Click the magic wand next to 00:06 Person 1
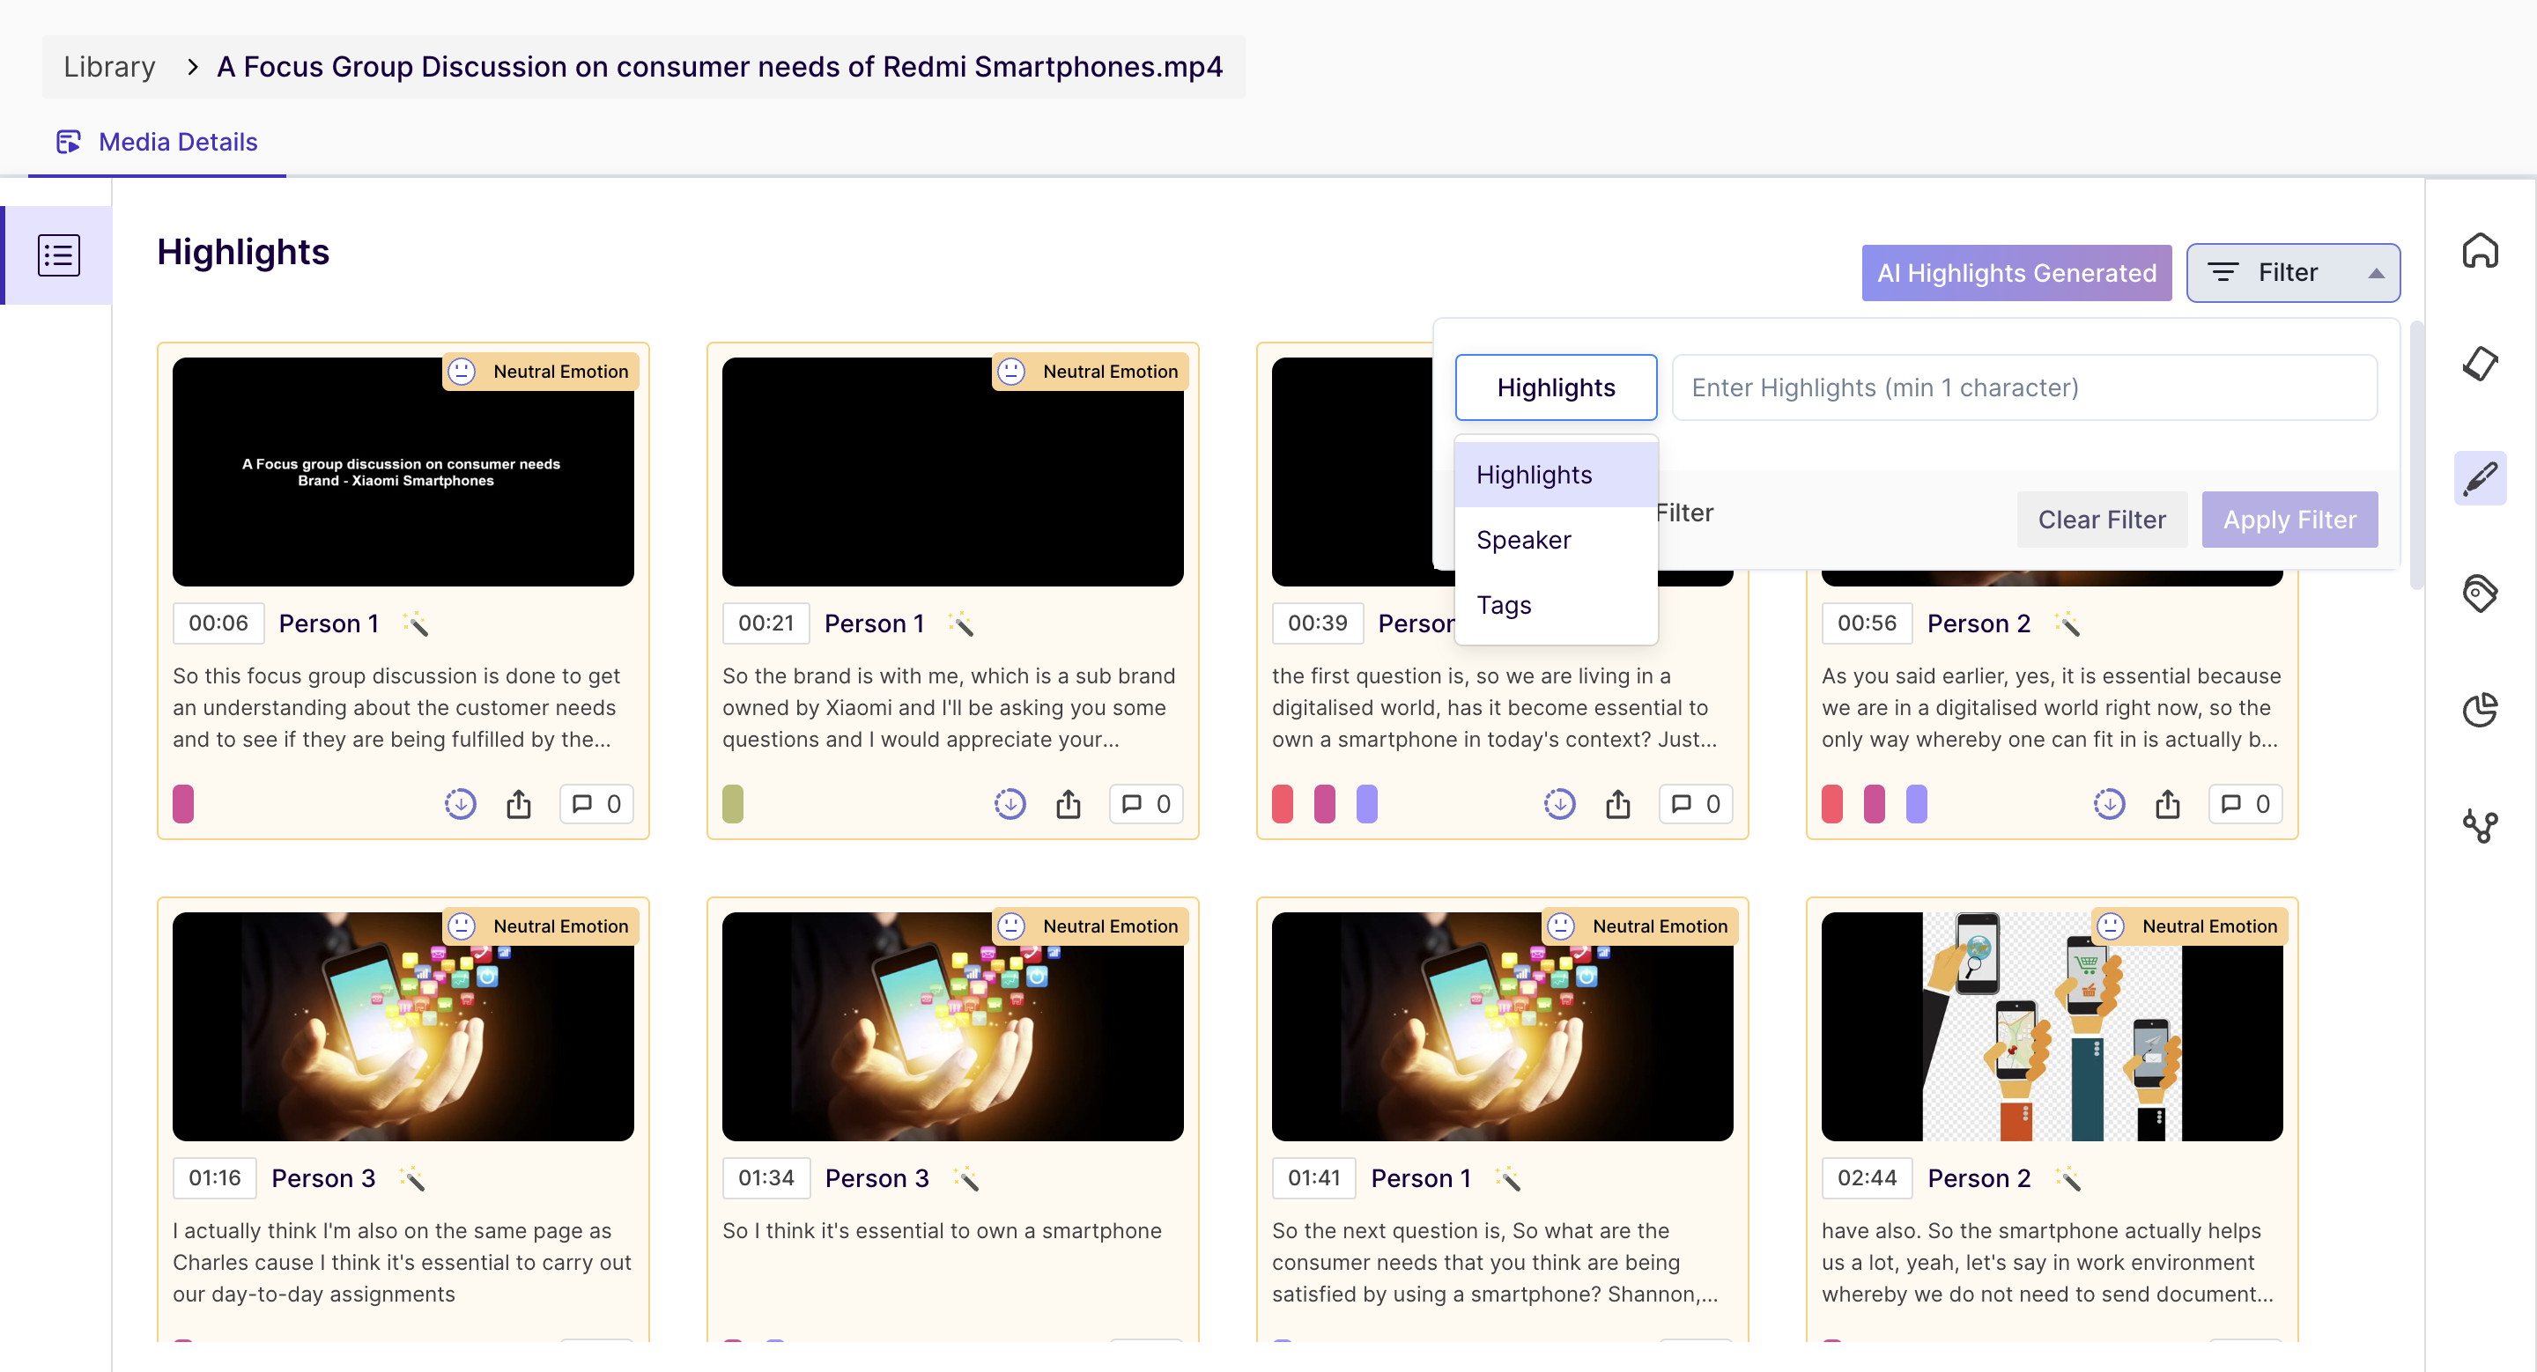The image size is (2537, 1372). point(416,623)
